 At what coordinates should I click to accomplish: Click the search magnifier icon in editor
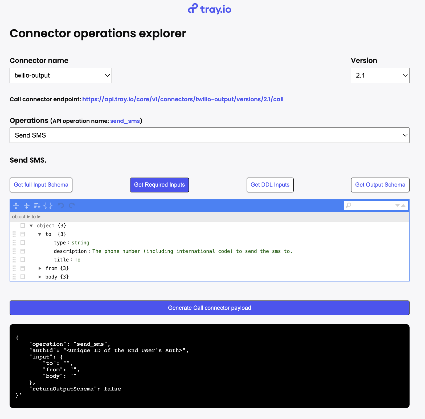pyautogui.click(x=349, y=205)
